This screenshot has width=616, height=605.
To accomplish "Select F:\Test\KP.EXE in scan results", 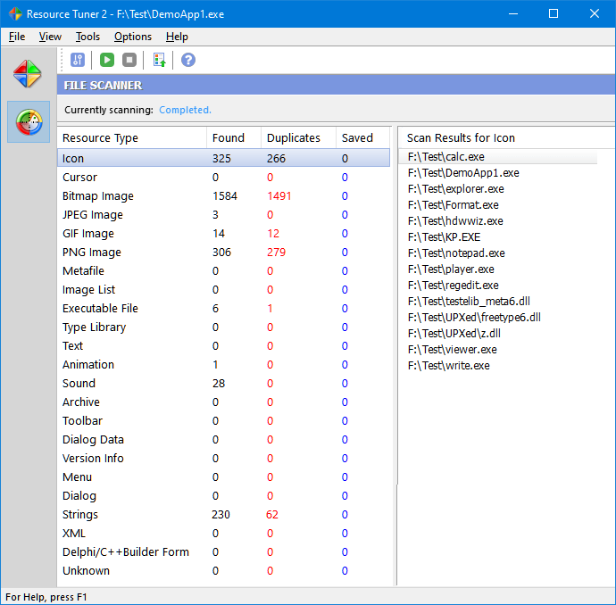I will [x=444, y=237].
